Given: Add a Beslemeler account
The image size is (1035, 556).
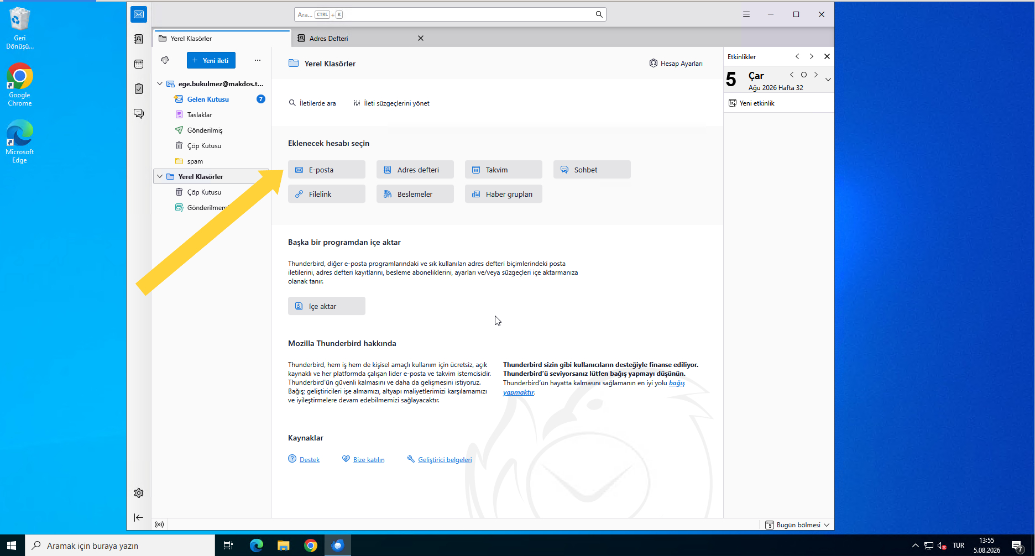Looking at the screenshot, I should pyautogui.click(x=415, y=194).
